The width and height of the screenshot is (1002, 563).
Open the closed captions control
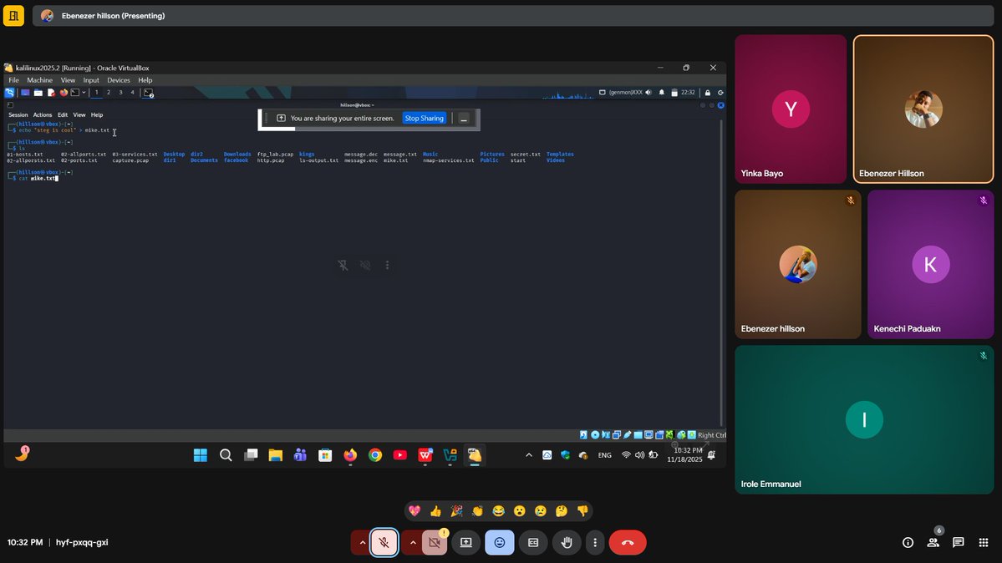click(x=532, y=542)
